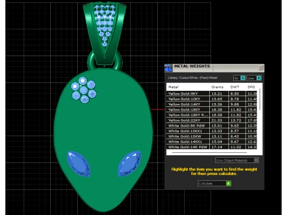The height and width of the screenshot is (215, 287).
Task: Select the pave-set bail on top
Action: (x=105, y=33)
